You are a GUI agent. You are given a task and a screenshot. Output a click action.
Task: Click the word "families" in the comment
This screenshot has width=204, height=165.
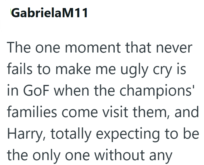tap(32, 112)
